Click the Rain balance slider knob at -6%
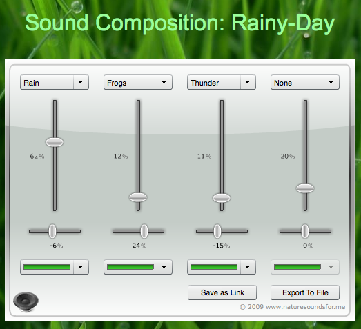 [x=52, y=231]
